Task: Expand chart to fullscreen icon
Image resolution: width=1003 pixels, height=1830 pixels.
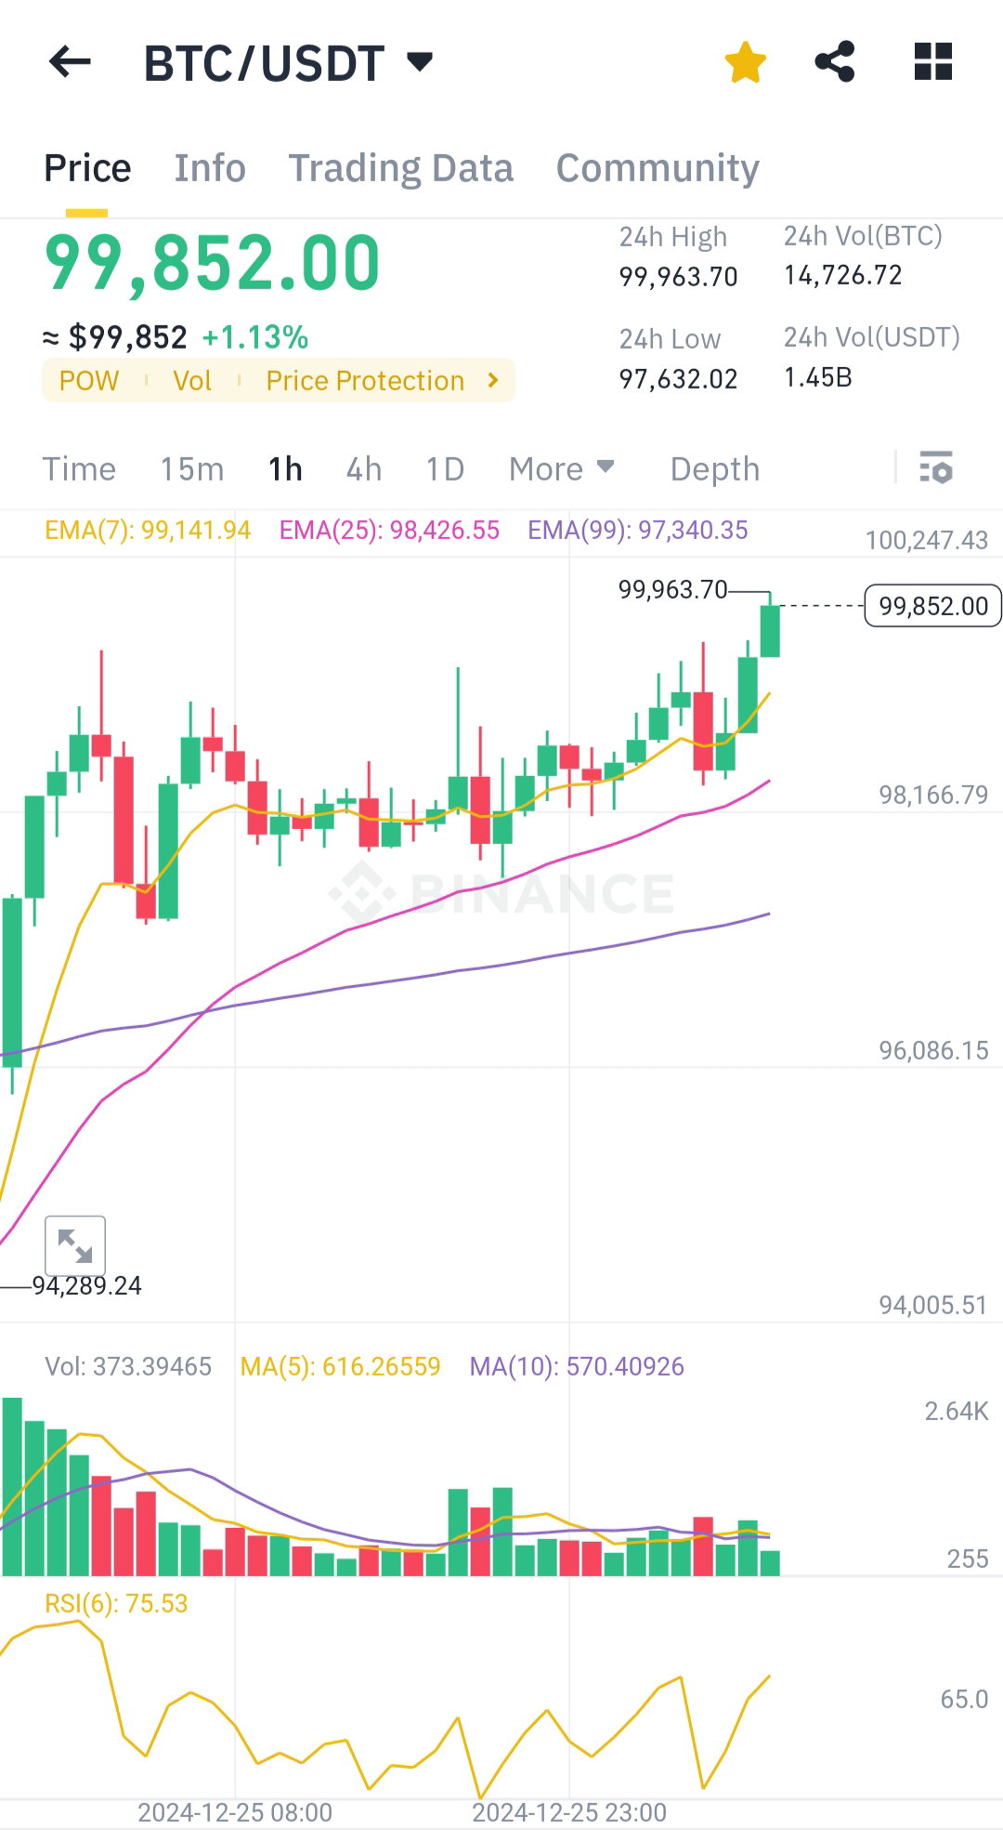Action: (x=75, y=1245)
